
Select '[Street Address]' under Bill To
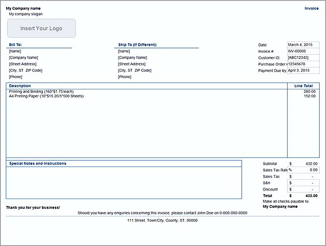[23, 64]
